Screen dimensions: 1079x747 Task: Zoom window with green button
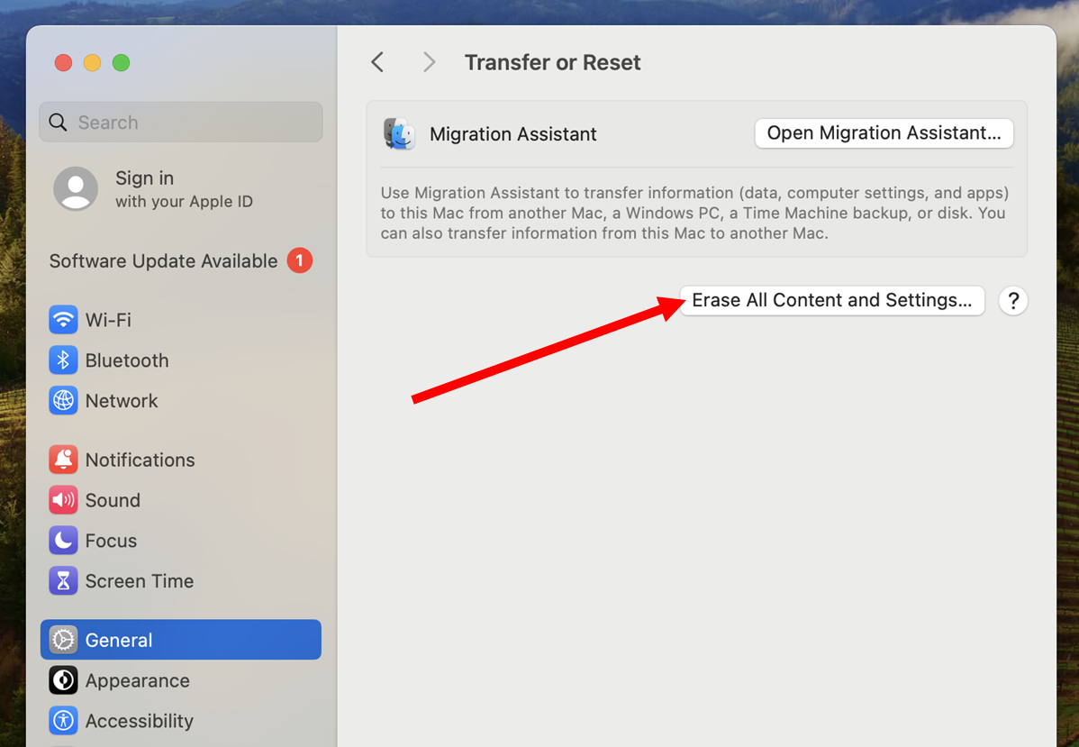(121, 63)
